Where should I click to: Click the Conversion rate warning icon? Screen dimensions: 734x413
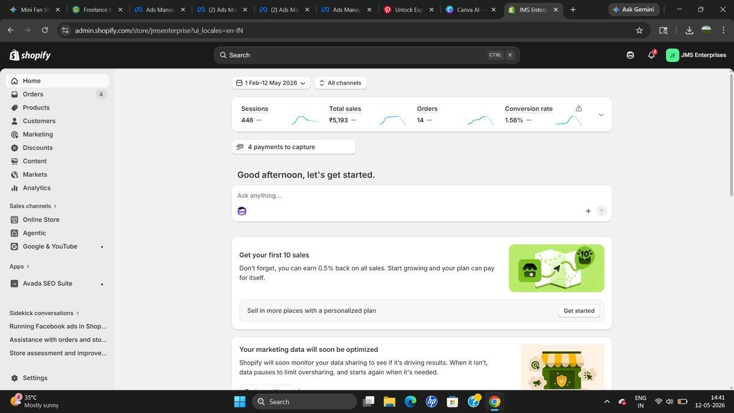[579, 108]
